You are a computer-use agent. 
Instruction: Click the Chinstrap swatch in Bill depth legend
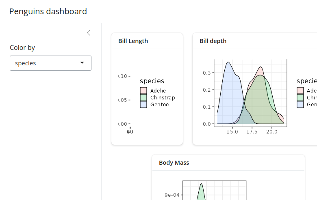[300, 97]
